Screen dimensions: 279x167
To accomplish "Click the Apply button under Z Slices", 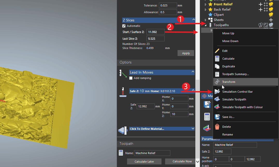I will pyautogui.click(x=186, y=53).
